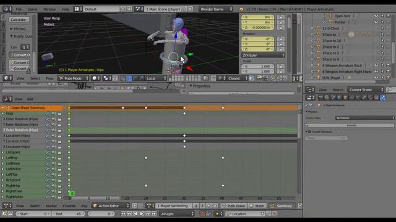Select the X Location (Hips) channel
The image size is (396, 222).
[x=17, y=136]
